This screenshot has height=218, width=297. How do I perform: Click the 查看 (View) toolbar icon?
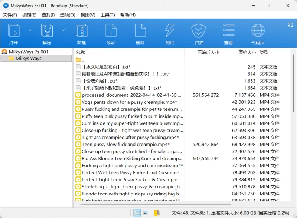228,33
